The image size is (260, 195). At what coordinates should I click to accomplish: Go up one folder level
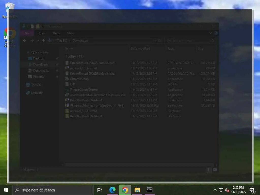coord(43,41)
